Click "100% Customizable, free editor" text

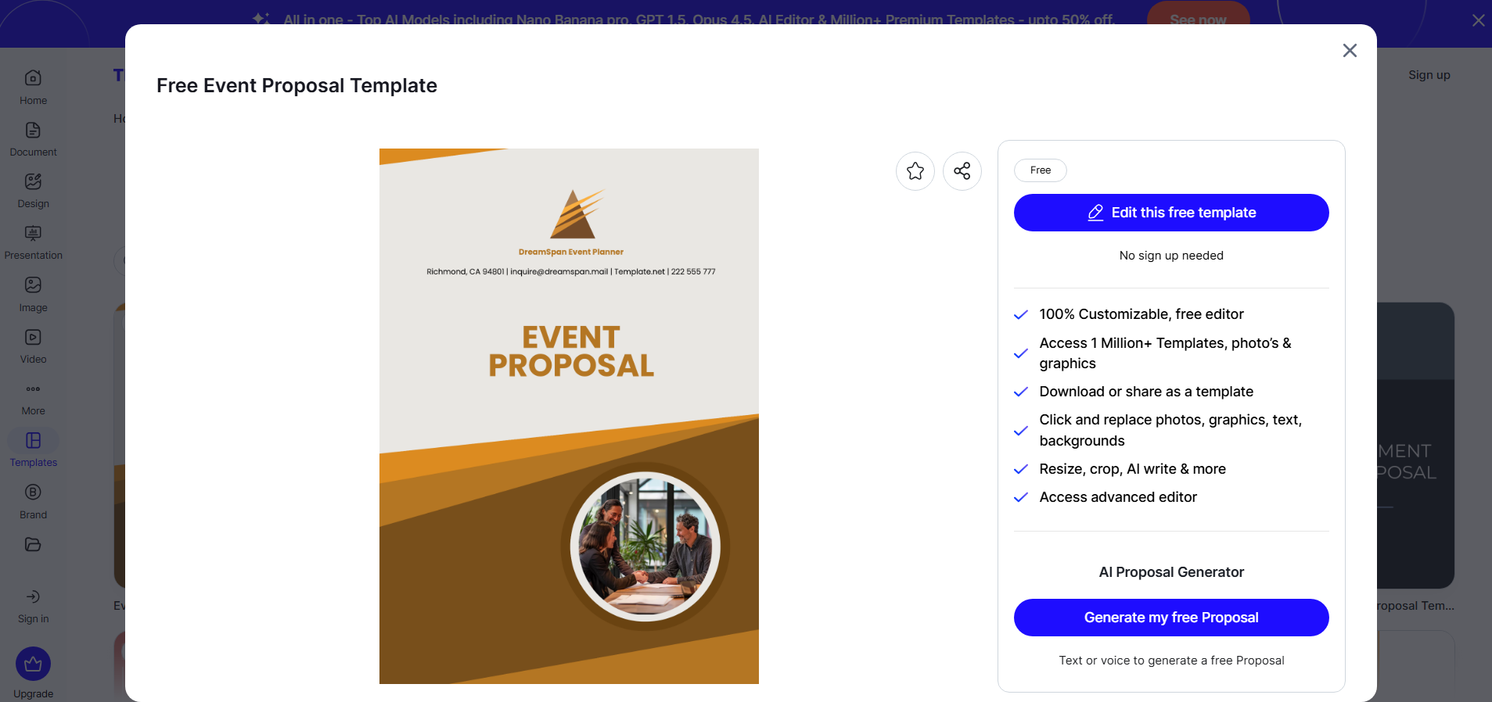[x=1141, y=314]
